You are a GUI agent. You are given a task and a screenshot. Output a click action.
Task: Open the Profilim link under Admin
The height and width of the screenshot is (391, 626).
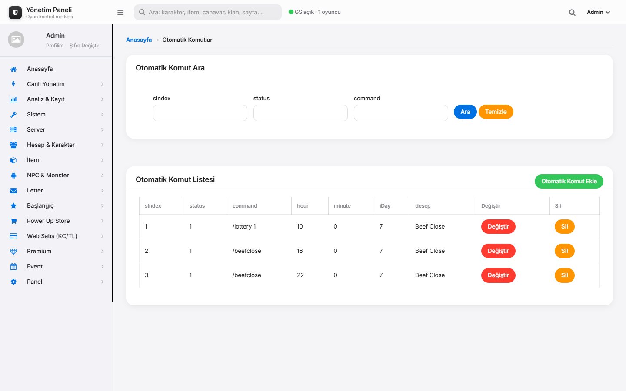tap(55, 46)
